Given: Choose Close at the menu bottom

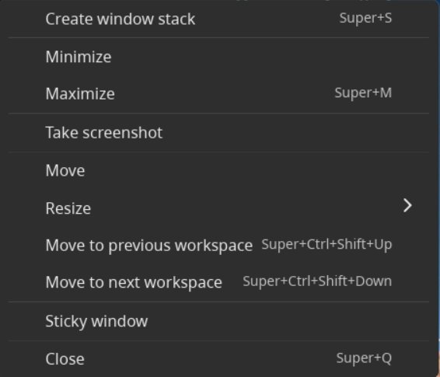Looking at the screenshot, I should coord(219,359).
